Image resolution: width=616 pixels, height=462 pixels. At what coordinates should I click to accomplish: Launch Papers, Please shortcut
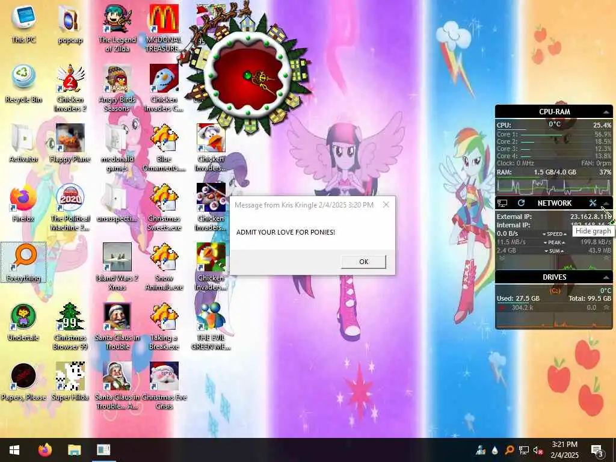click(x=23, y=381)
